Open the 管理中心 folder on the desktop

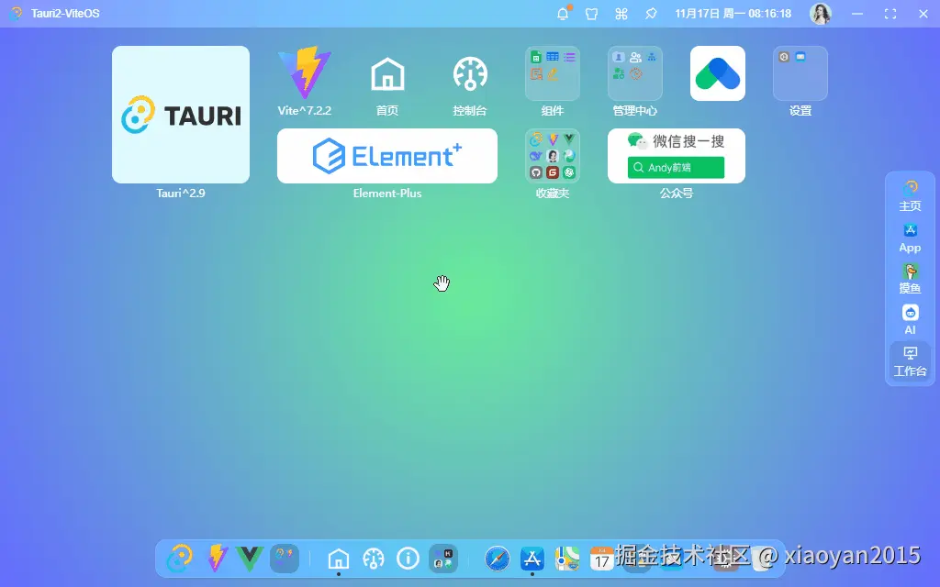pos(635,73)
